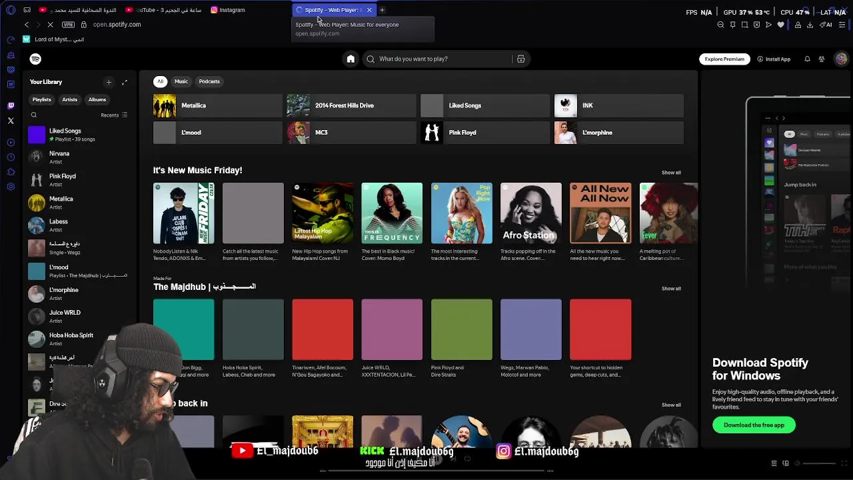Show all for The Majdhub section
Viewport: 853px width, 480px height.
tap(671, 289)
